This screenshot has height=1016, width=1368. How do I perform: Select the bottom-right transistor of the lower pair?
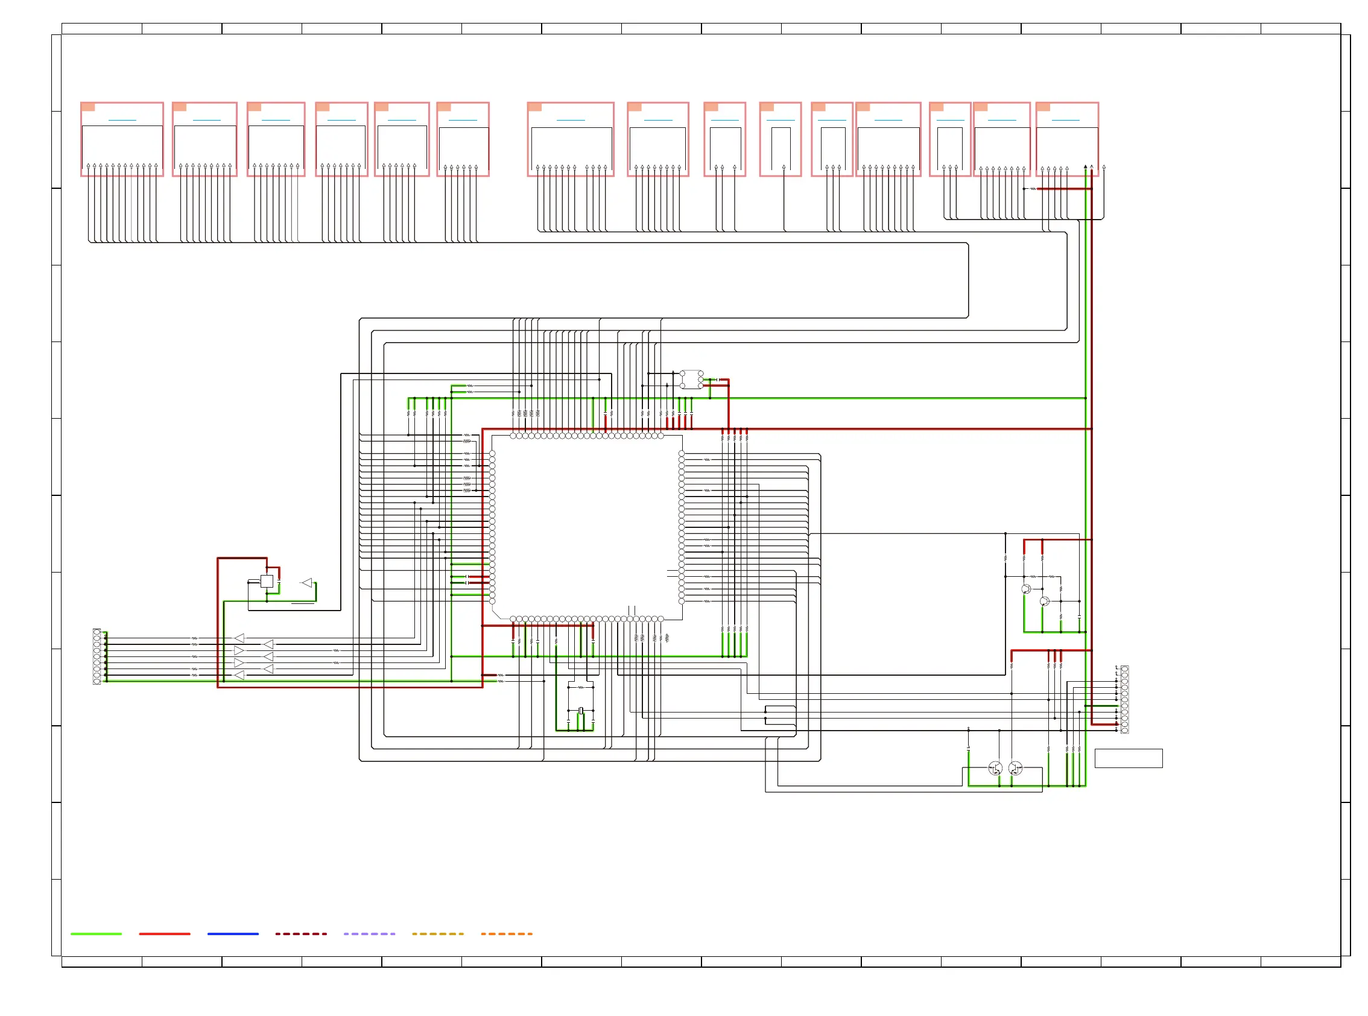[1015, 767]
